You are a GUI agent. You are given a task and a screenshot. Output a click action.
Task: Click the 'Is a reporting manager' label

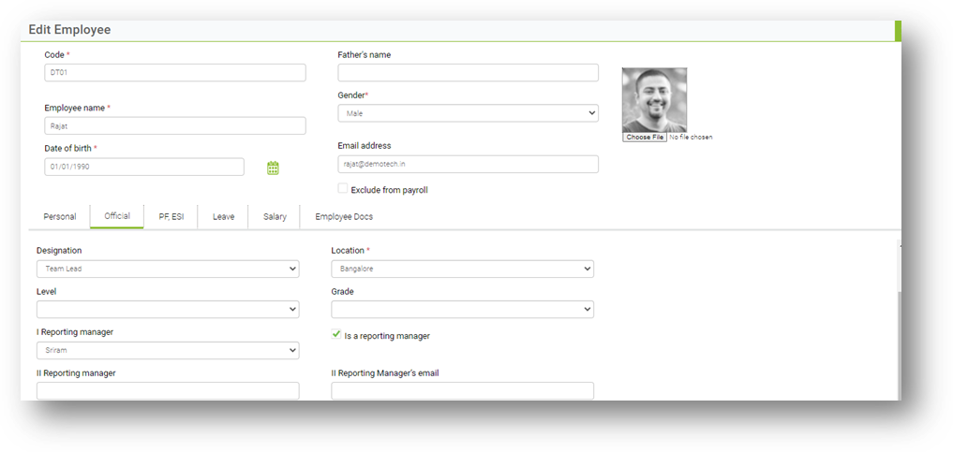(x=387, y=336)
